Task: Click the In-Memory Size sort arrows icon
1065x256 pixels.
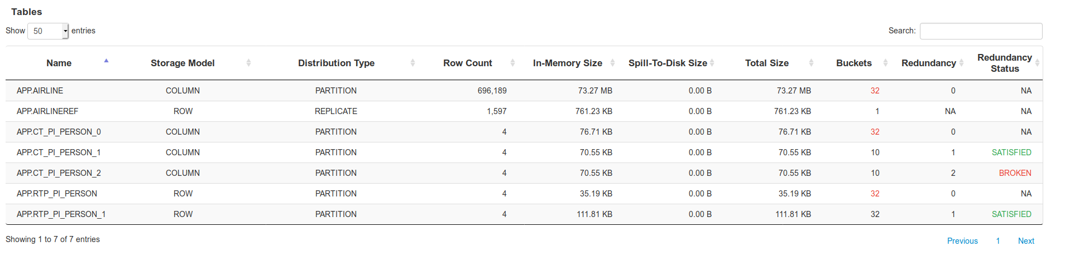Action: click(x=612, y=63)
